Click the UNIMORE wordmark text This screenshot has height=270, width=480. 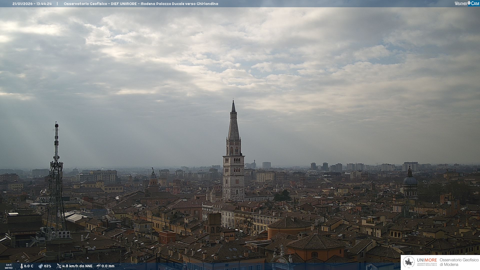tap(427, 260)
